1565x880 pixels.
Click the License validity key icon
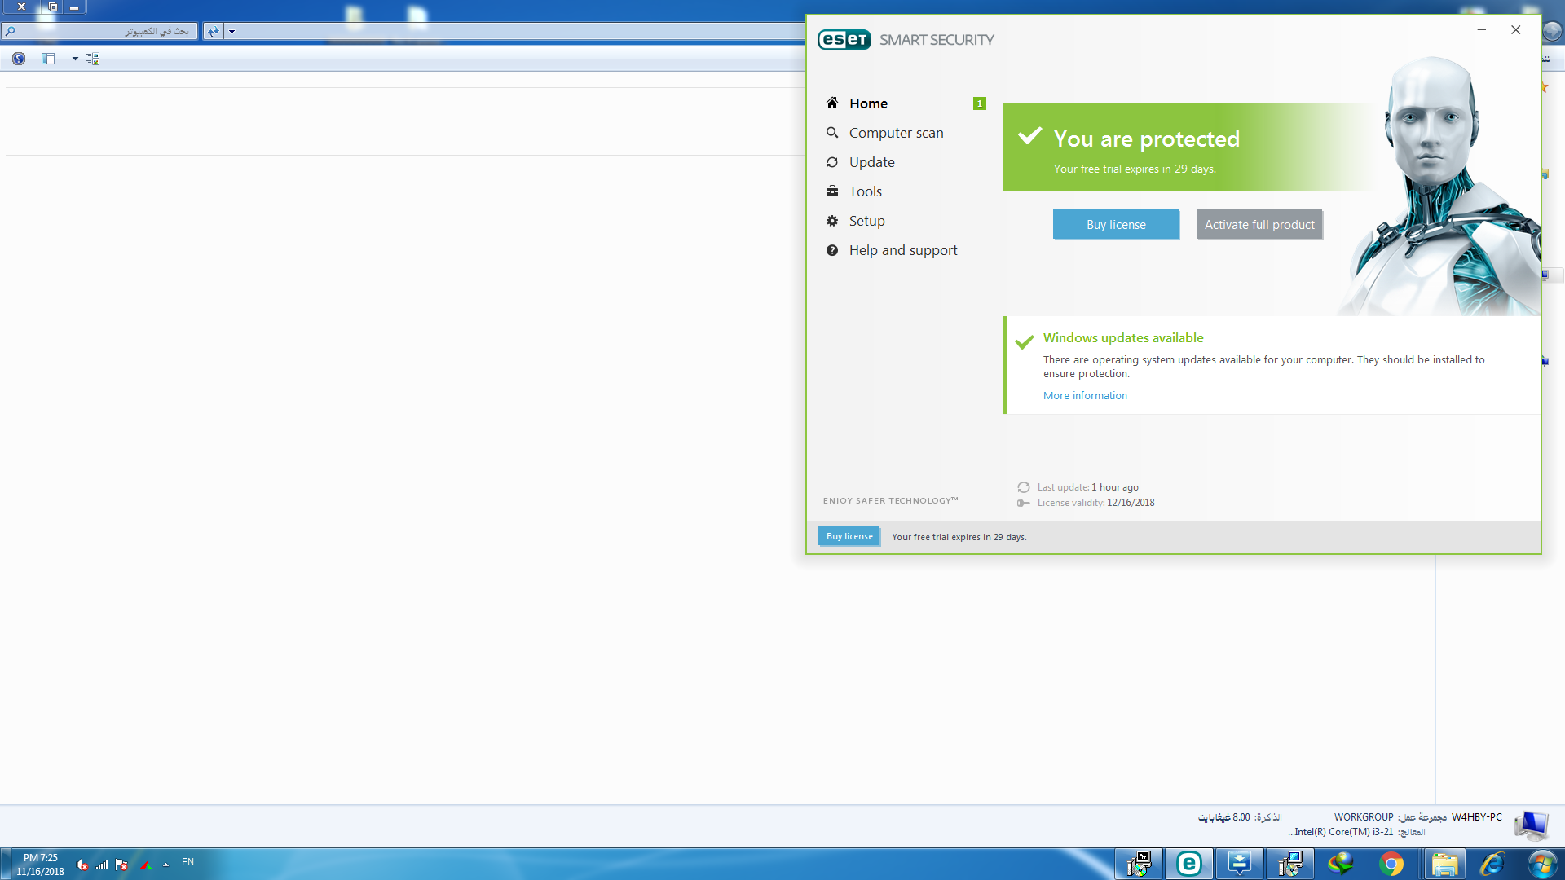[x=1024, y=503]
